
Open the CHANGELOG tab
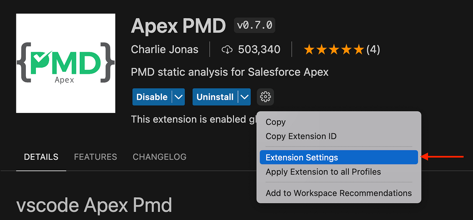[x=159, y=157]
